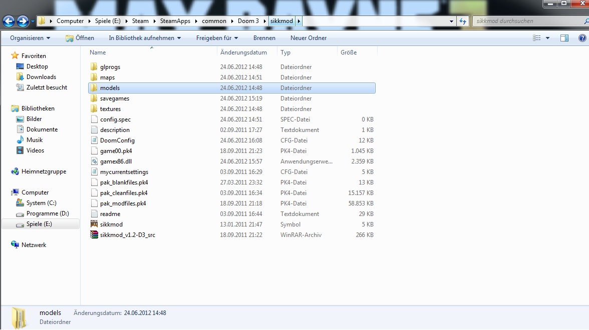Screen dimensions: 589x330
Task: Open Downloads in the navigation pane
Action: [x=41, y=77]
